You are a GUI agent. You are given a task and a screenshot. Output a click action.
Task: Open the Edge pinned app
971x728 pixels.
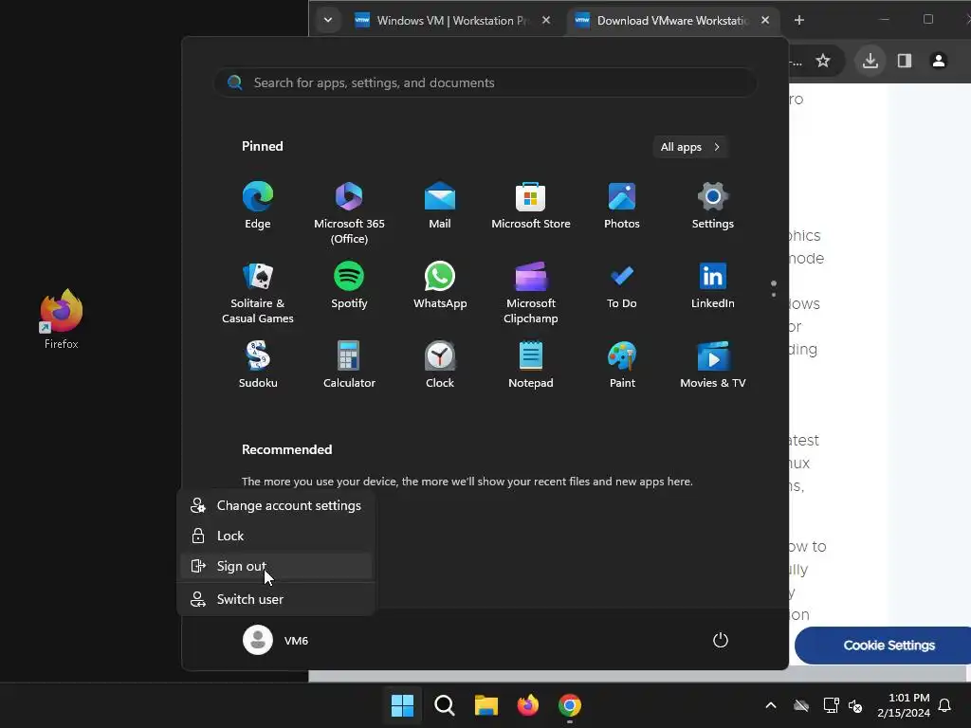click(x=258, y=206)
